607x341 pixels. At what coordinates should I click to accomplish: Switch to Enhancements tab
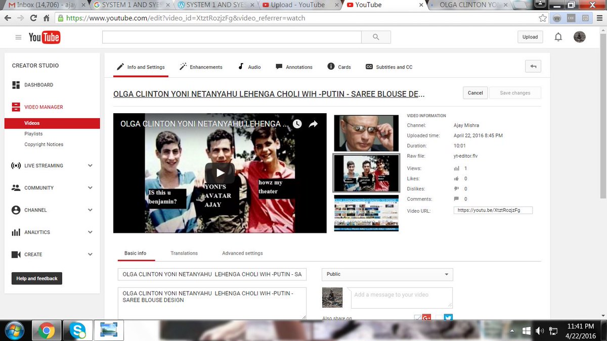201,67
